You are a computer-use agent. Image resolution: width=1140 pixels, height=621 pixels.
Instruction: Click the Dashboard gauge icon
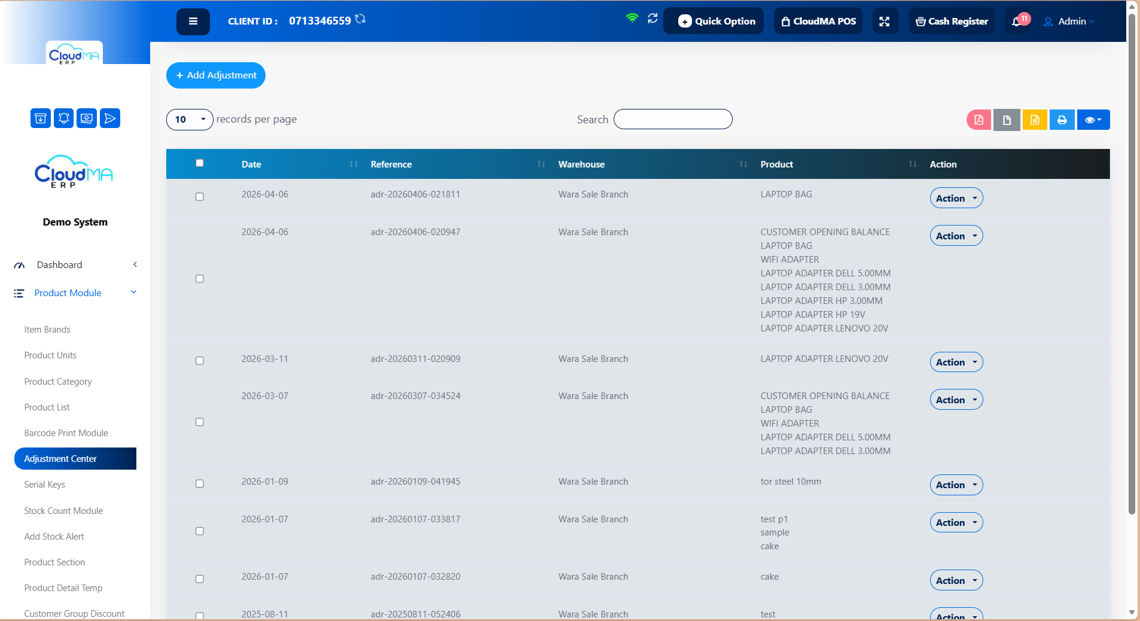pyautogui.click(x=19, y=265)
